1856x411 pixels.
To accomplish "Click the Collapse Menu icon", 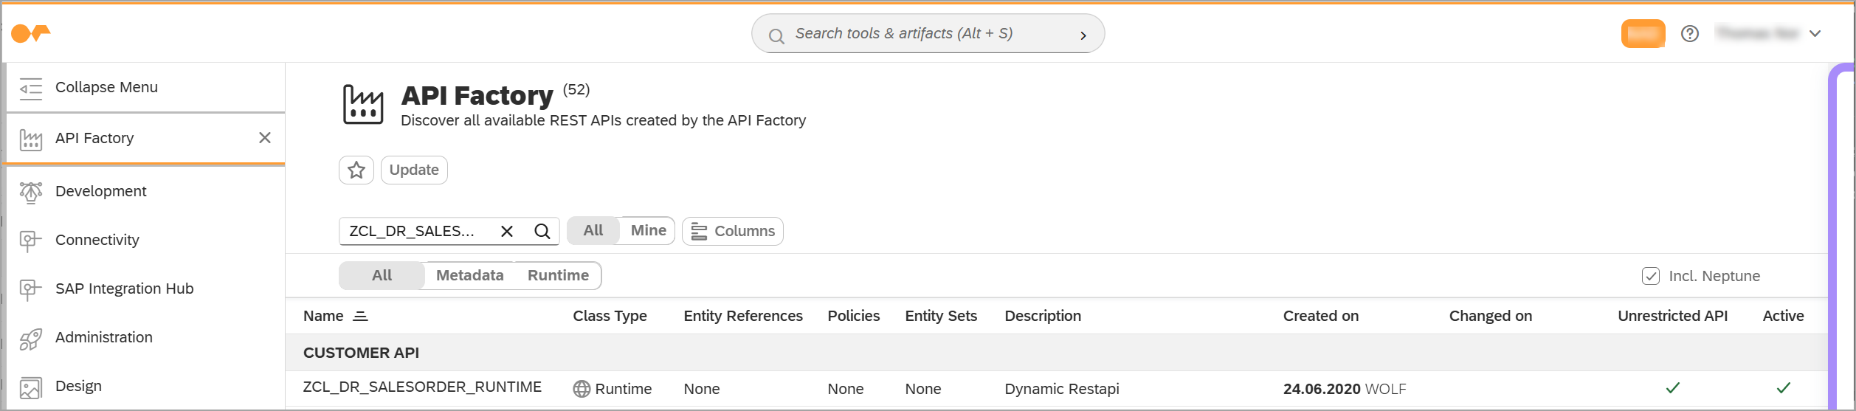I will (31, 88).
